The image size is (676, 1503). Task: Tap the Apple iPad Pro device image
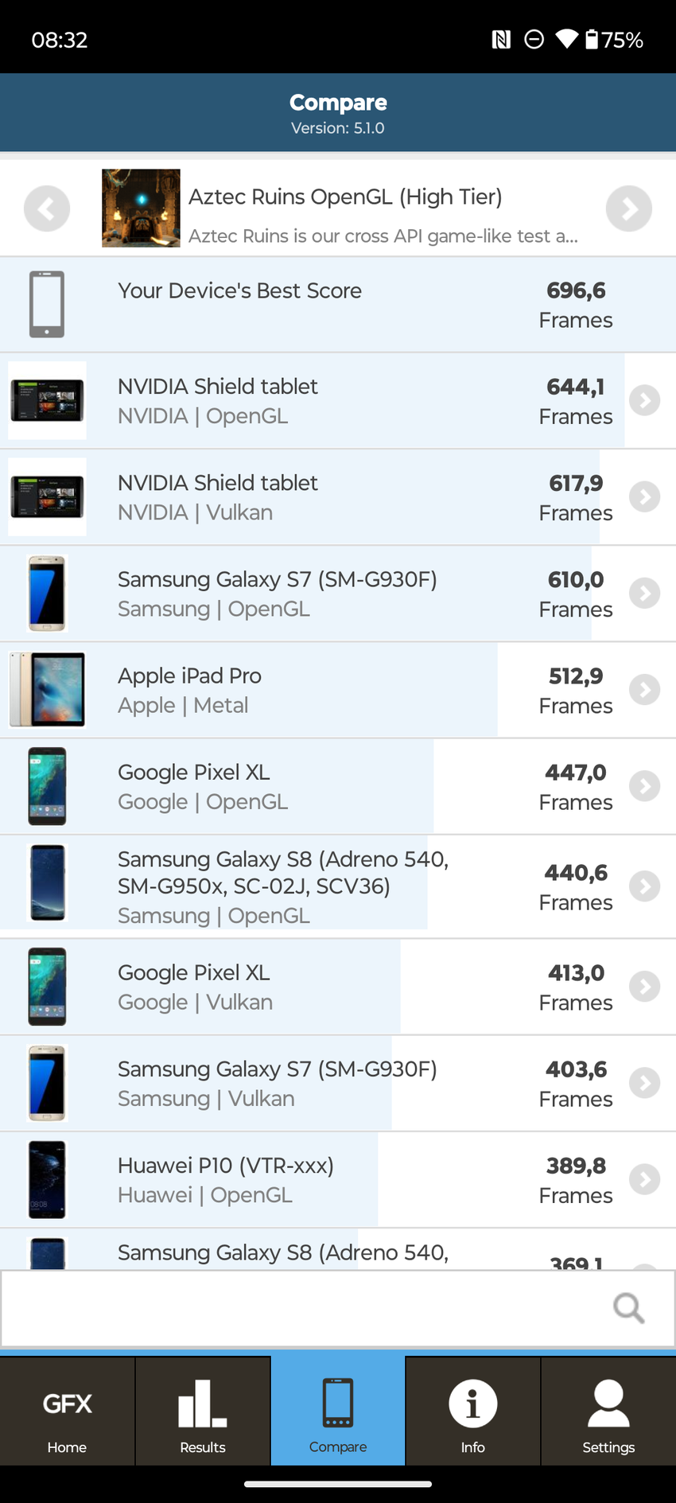click(x=47, y=690)
